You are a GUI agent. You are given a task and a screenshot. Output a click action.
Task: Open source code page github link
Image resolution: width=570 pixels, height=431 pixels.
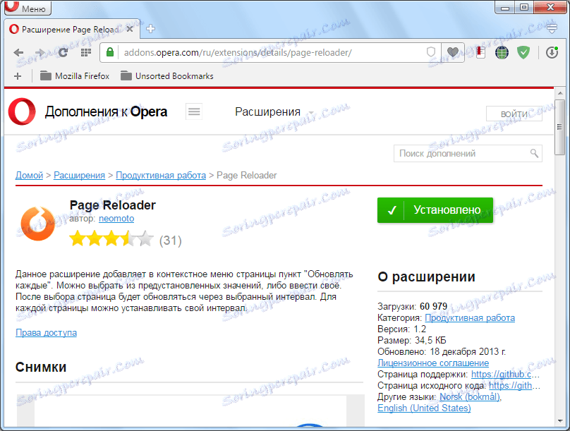pyautogui.click(x=514, y=386)
